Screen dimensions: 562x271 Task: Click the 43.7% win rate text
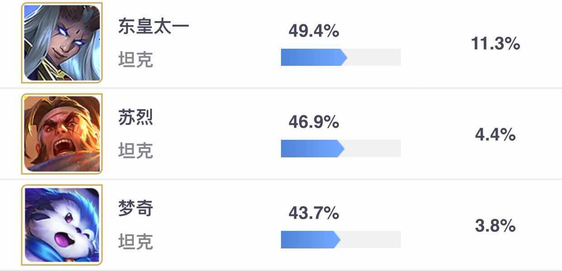[314, 213]
